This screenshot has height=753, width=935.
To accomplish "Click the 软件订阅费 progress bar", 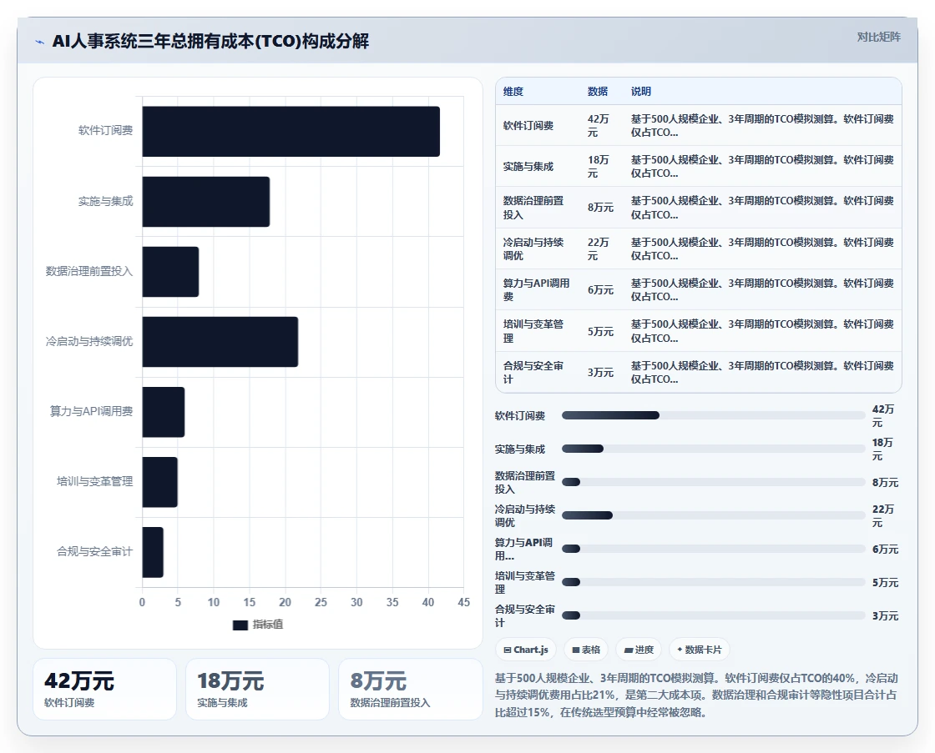I will (713, 415).
